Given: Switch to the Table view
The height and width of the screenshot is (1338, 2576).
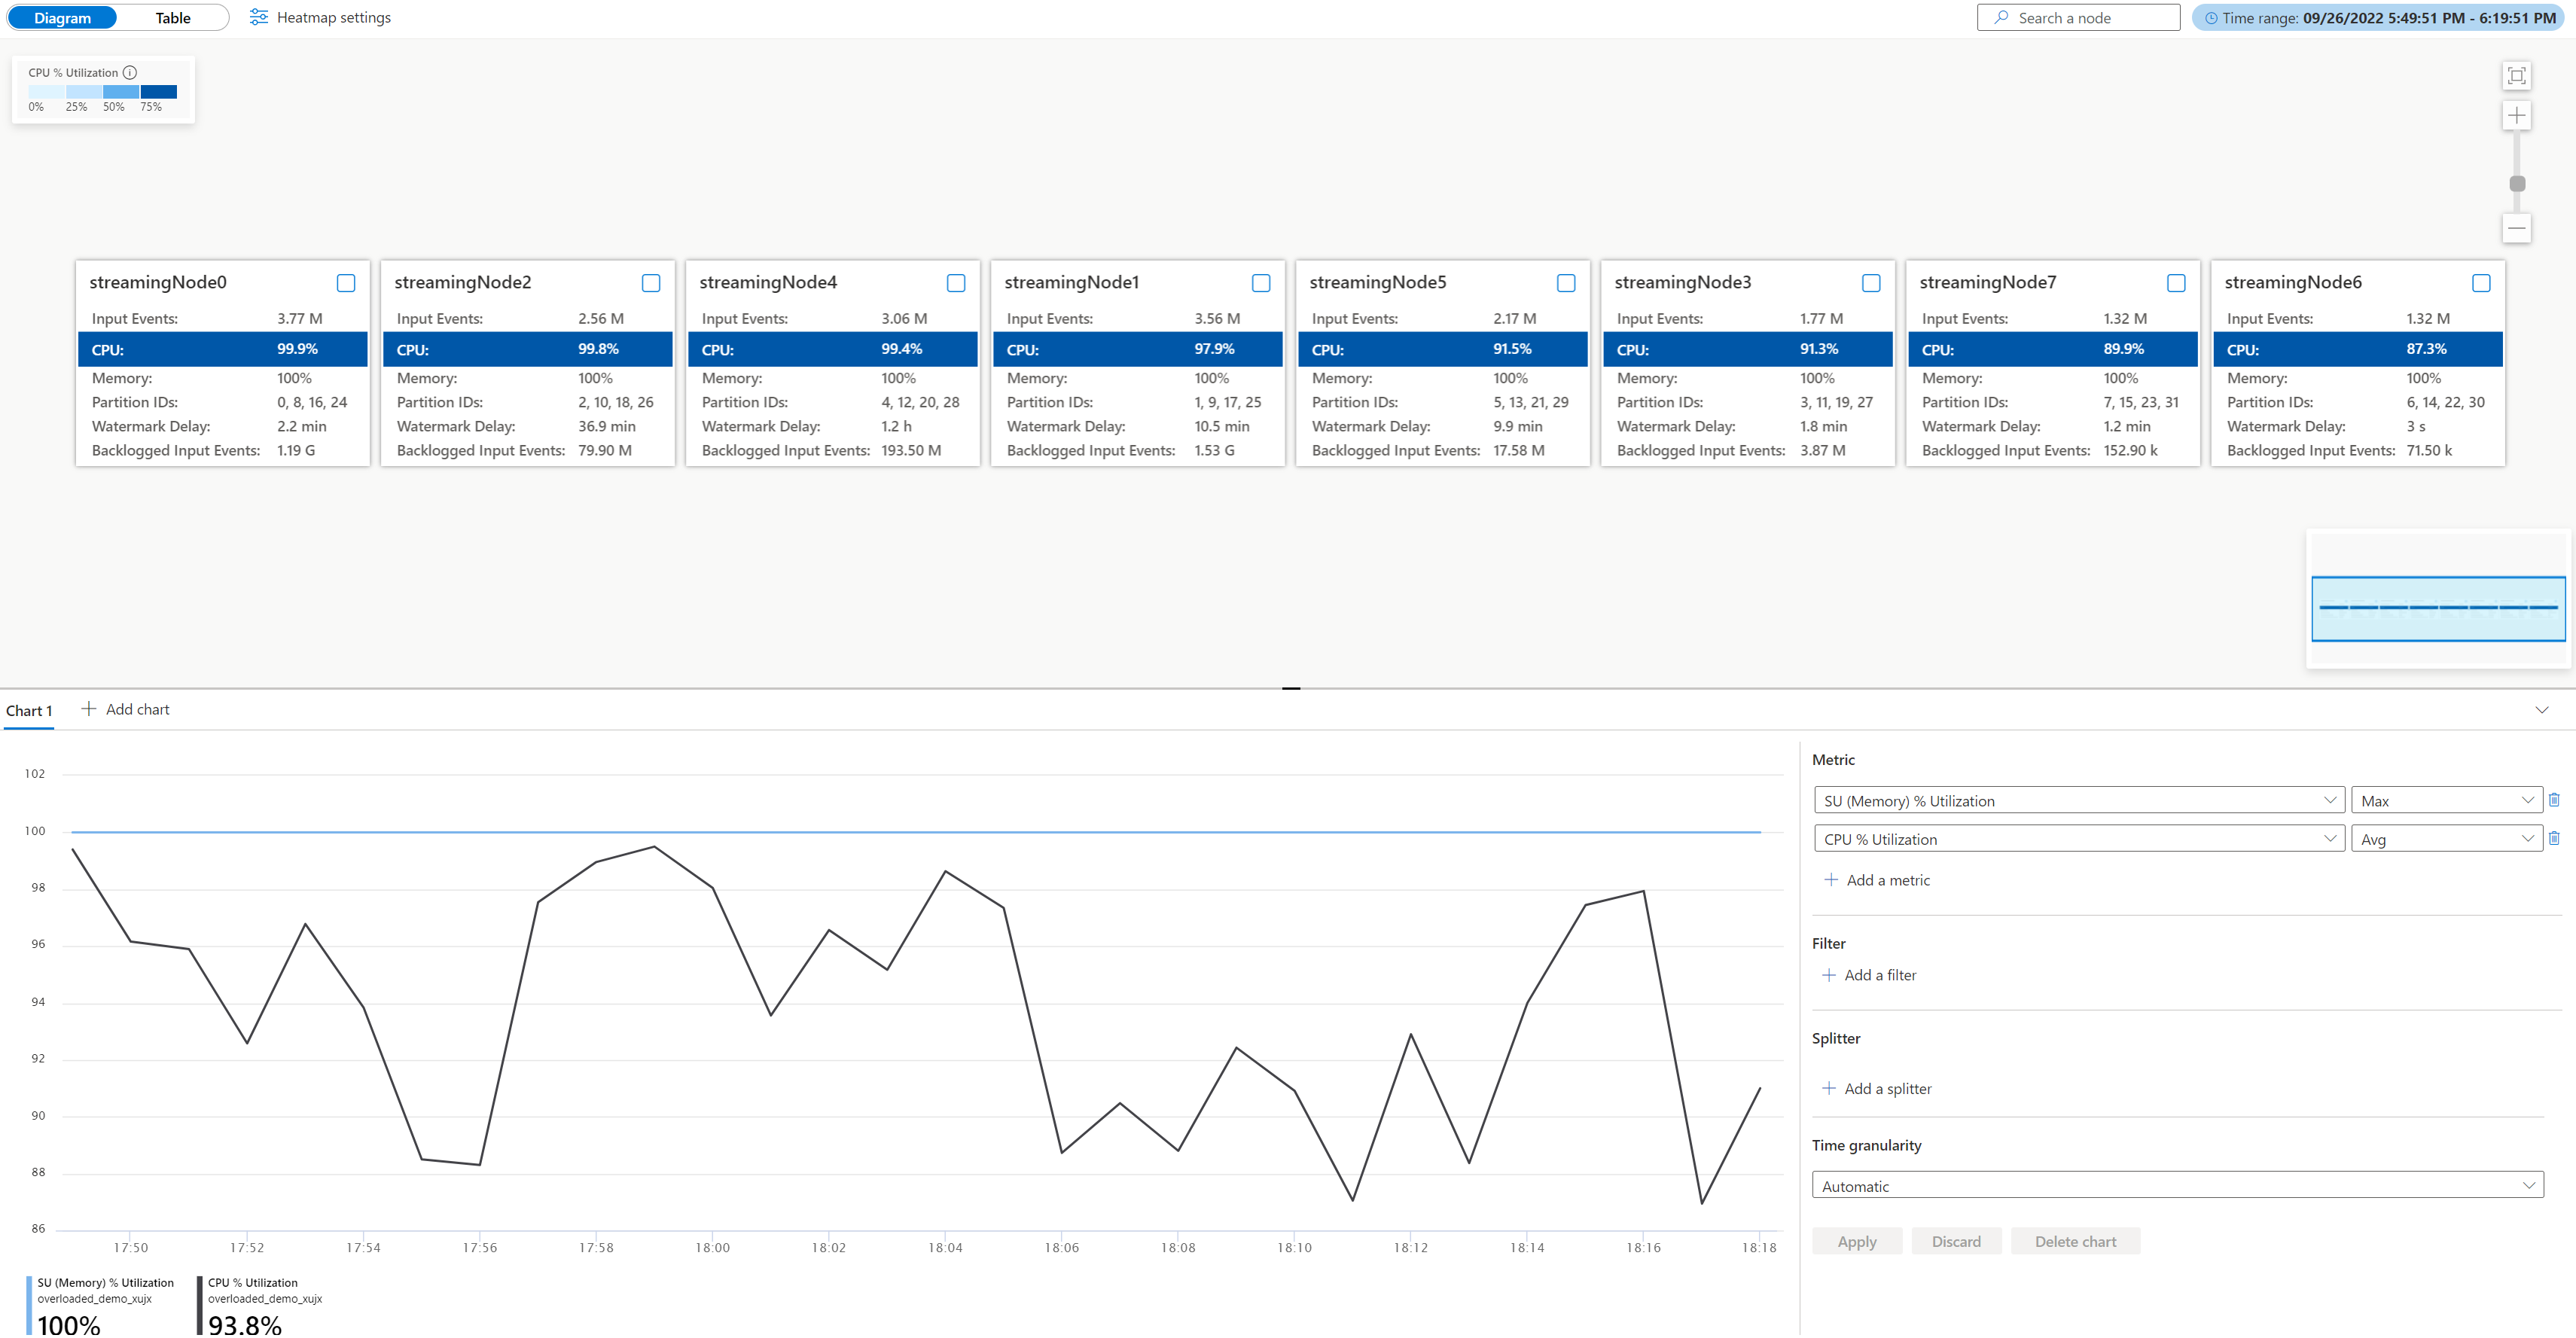Looking at the screenshot, I should click(x=173, y=18).
